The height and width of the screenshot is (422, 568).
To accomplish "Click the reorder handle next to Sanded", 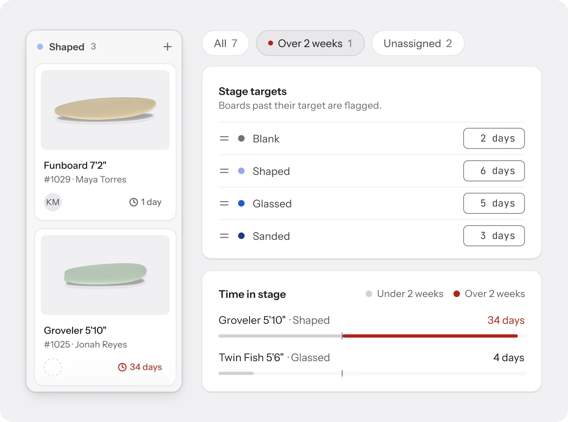I will coord(224,236).
